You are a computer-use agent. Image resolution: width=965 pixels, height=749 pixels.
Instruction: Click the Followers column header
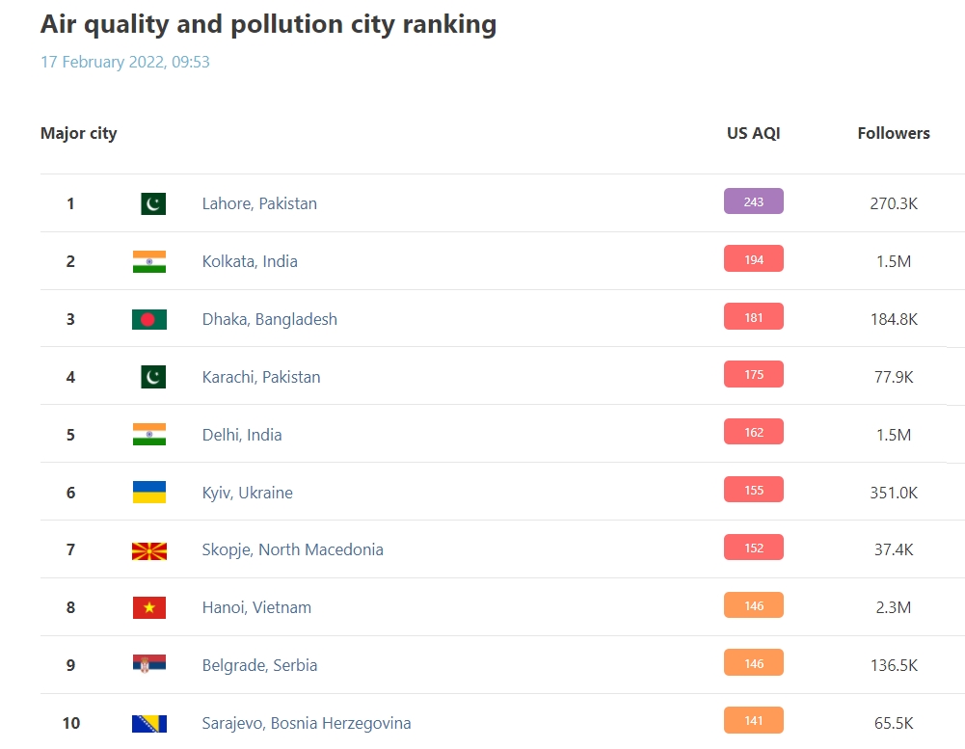(x=894, y=133)
